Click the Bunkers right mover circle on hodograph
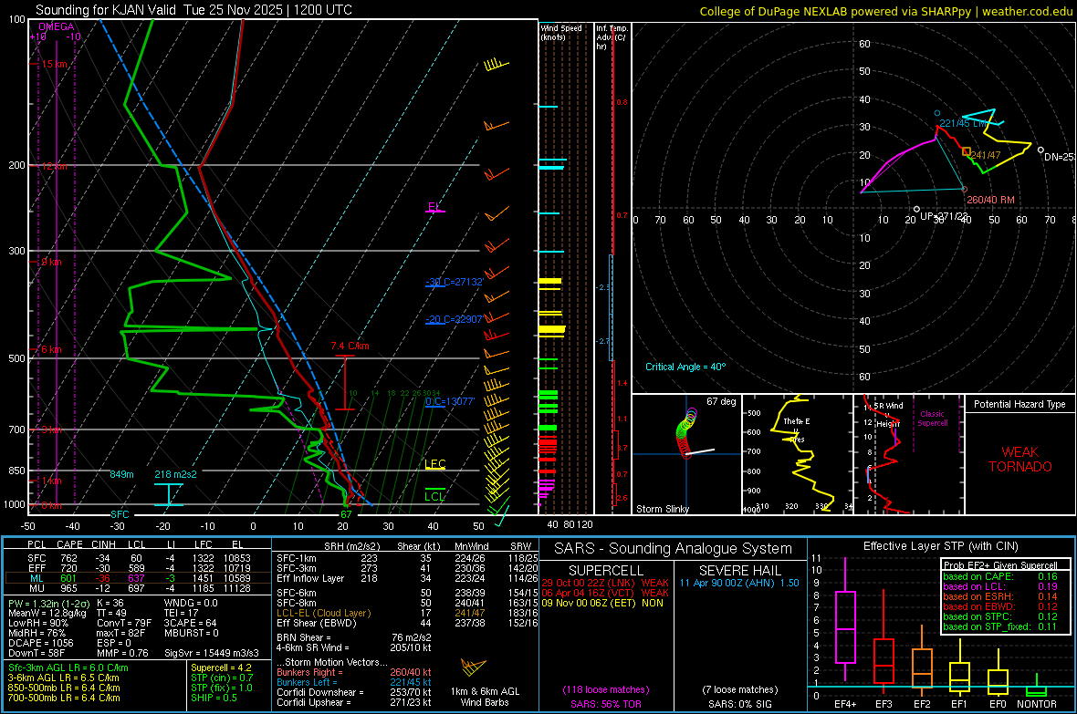The height and width of the screenshot is (714, 1077). coord(965,189)
